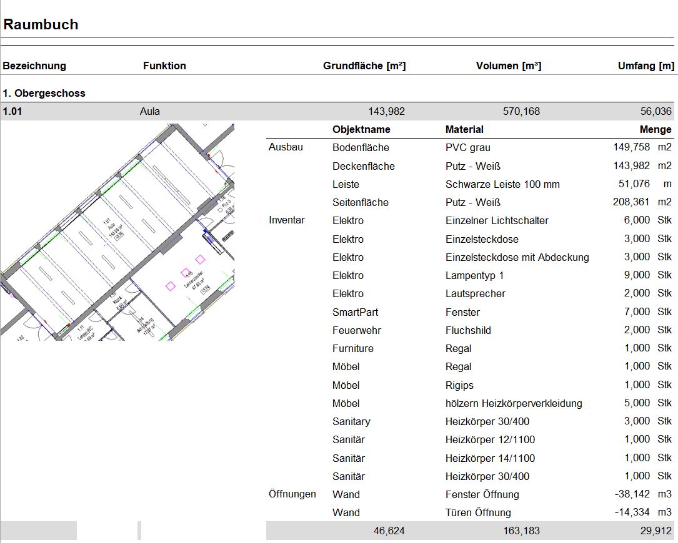
Task: Click the Menge column header
Action: (x=656, y=129)
